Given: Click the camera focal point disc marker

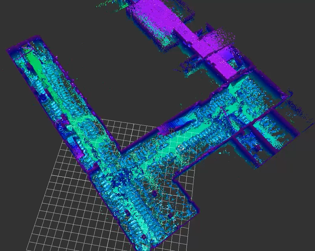Looking at the screenshot, I should click(172, 131).
